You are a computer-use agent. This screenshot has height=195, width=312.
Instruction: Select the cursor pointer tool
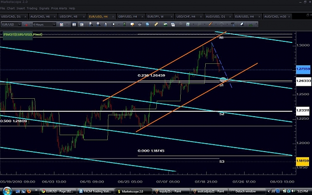(x=106, y=24)
